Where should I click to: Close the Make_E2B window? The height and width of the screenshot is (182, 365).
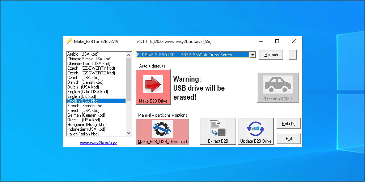tap(293, 42)
